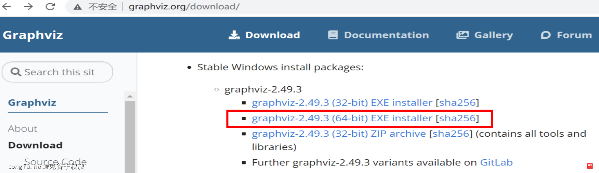Download graphviz-2.49.3 32-bit ZIP archive

[x=339, y=134]
